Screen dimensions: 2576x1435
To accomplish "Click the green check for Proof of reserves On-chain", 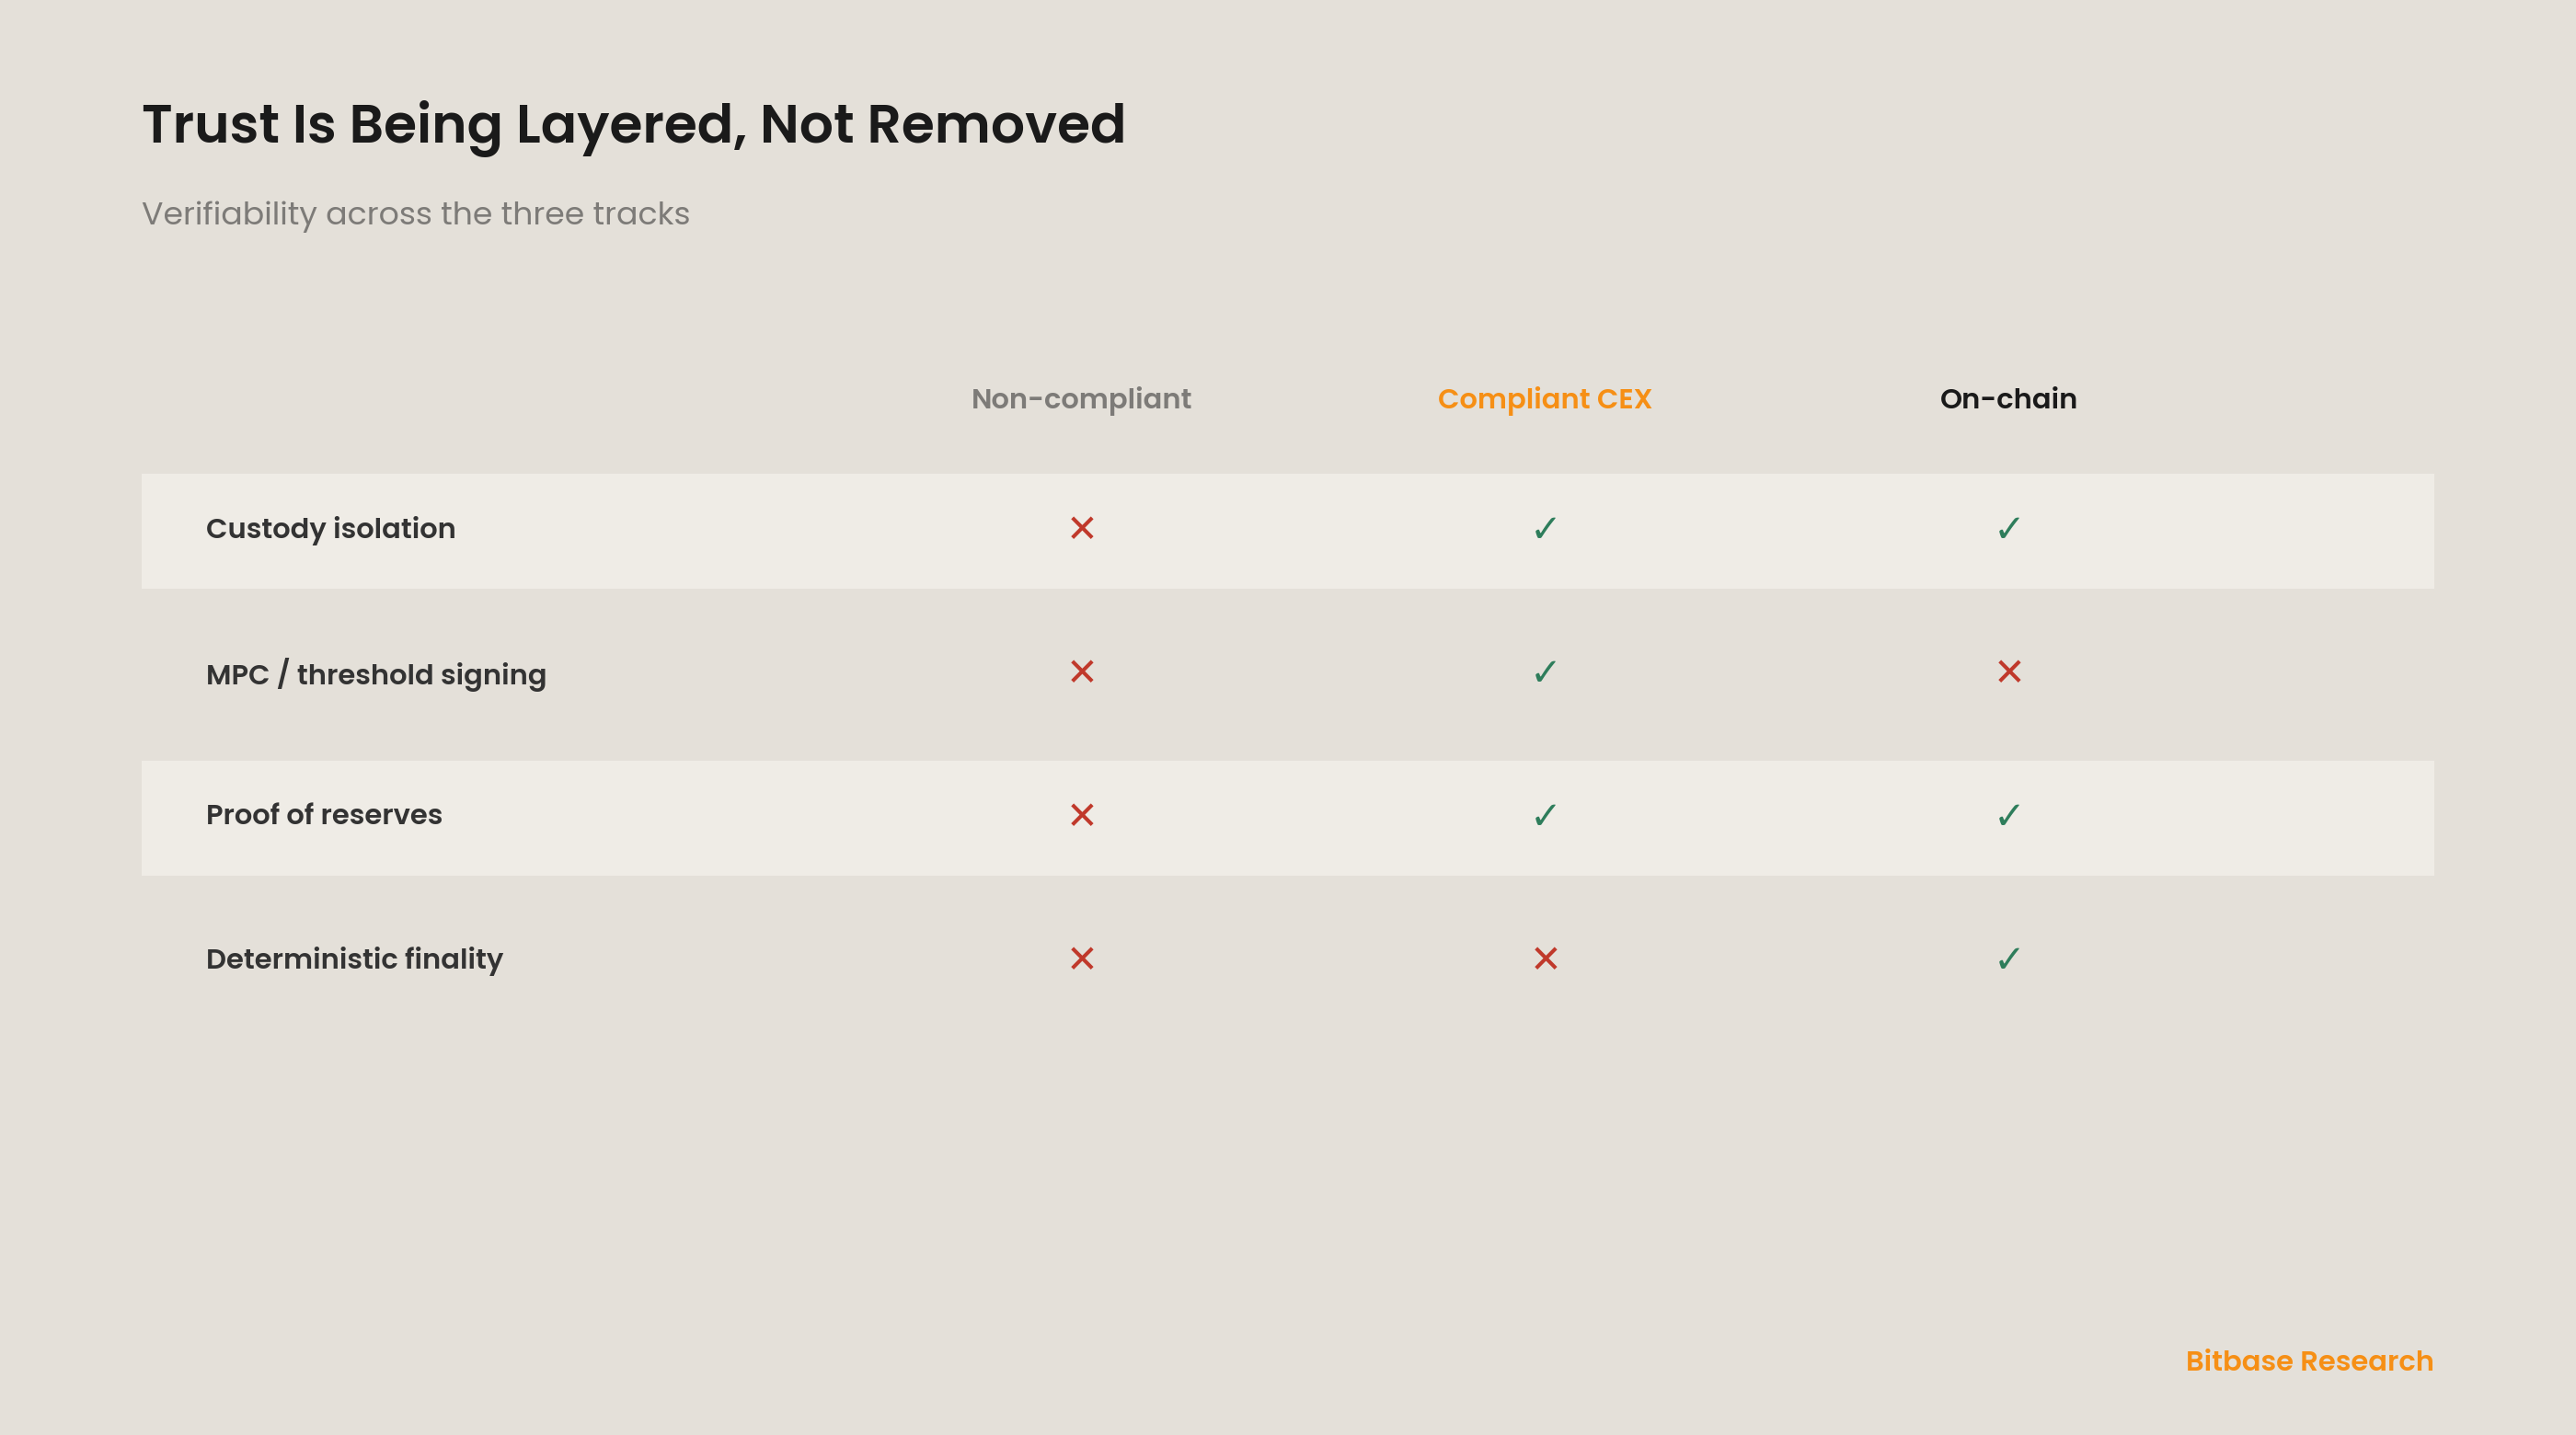I will point(2008,815).
